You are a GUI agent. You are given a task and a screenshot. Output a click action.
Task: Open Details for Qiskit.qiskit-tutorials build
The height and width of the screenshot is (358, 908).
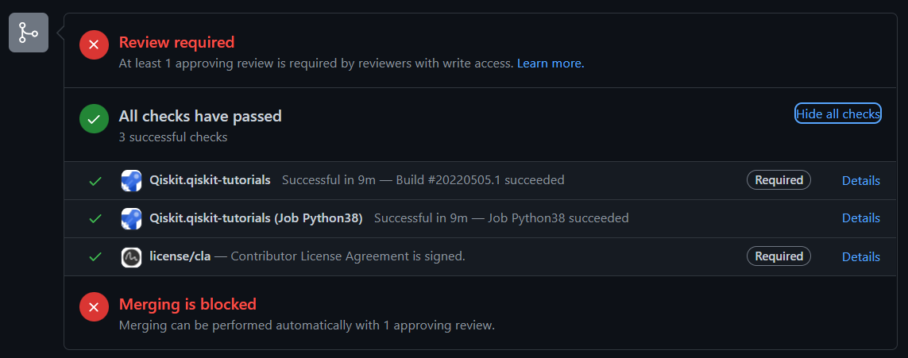(861, 180)
